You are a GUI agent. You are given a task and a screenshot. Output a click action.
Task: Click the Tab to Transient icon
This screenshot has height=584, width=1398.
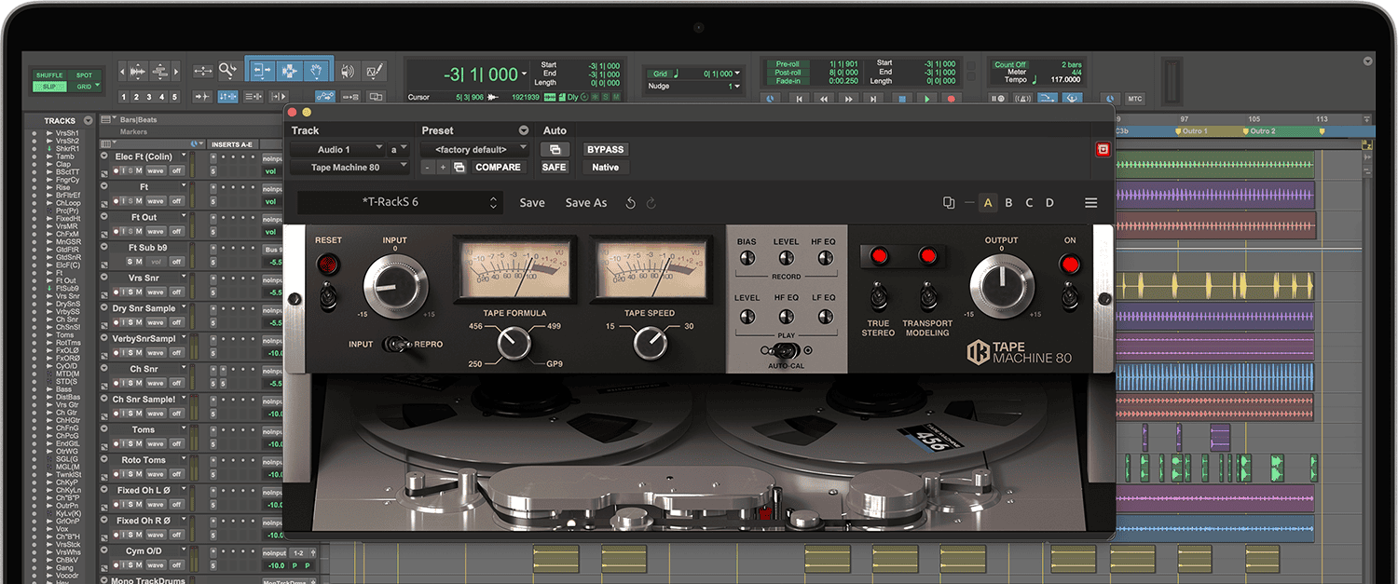[203, 95]
